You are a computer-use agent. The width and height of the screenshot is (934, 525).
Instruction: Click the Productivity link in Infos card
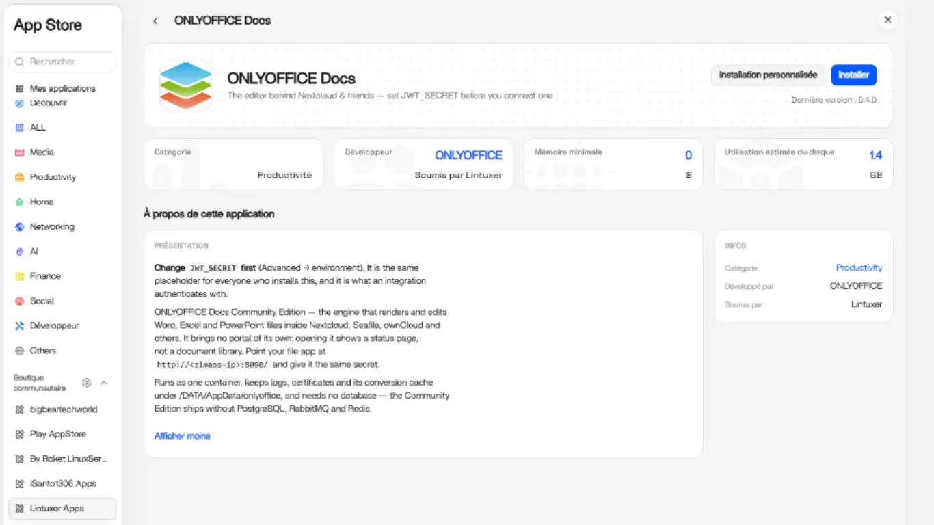click(859, 268)
